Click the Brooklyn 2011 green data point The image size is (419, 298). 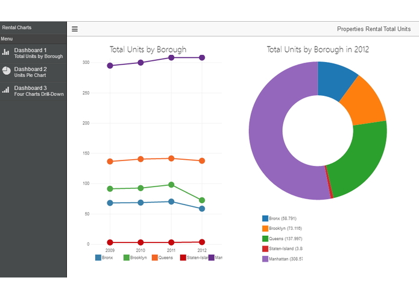pos(171,185)
